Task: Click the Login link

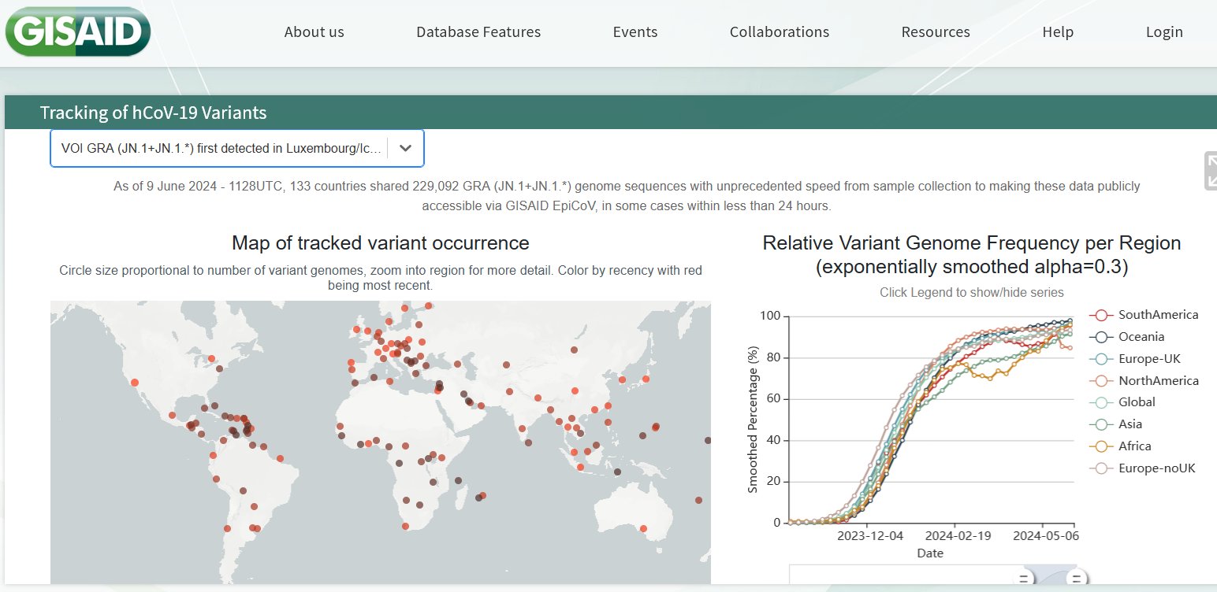Action: 1163,32
